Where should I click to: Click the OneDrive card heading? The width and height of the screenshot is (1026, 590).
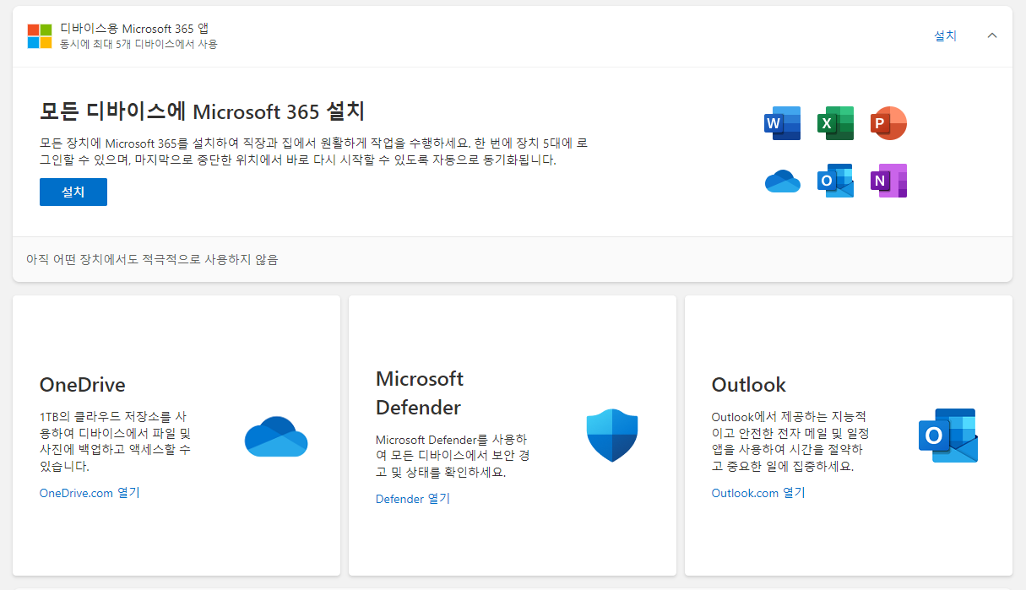coord(83,385)
